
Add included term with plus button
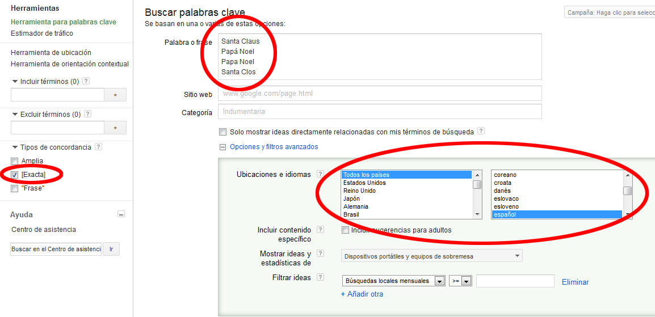click(115, 95)
